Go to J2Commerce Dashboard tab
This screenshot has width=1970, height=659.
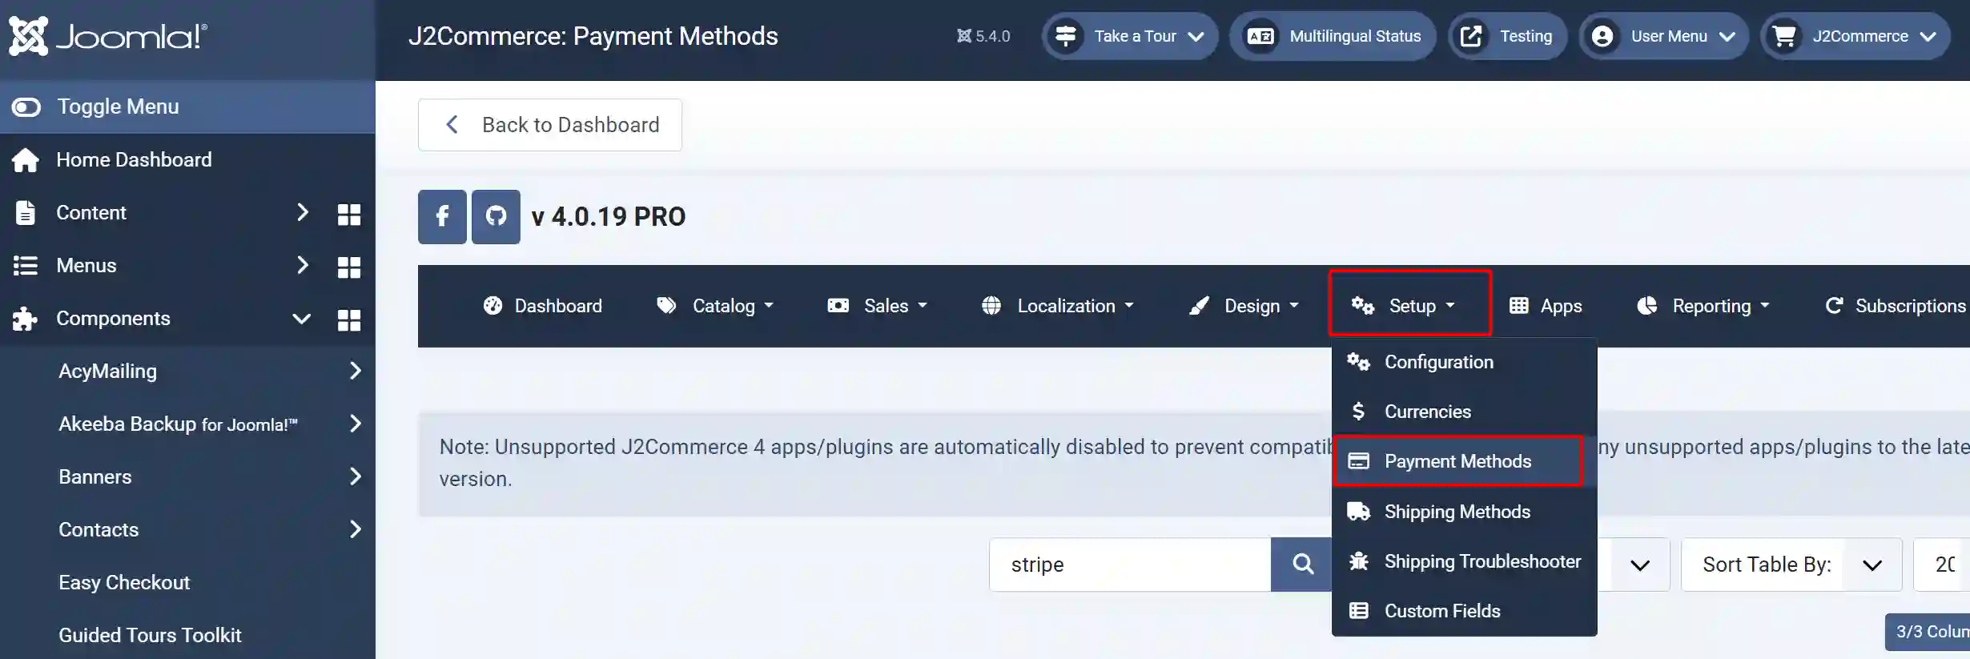click(x=542, y=306)
